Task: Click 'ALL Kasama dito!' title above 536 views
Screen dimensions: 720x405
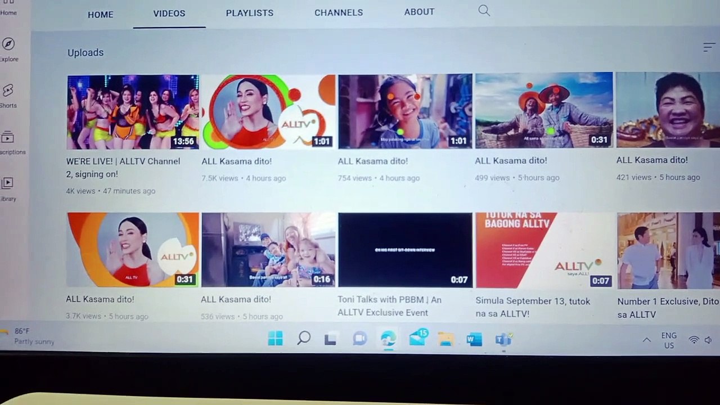Action: (236, 299)
